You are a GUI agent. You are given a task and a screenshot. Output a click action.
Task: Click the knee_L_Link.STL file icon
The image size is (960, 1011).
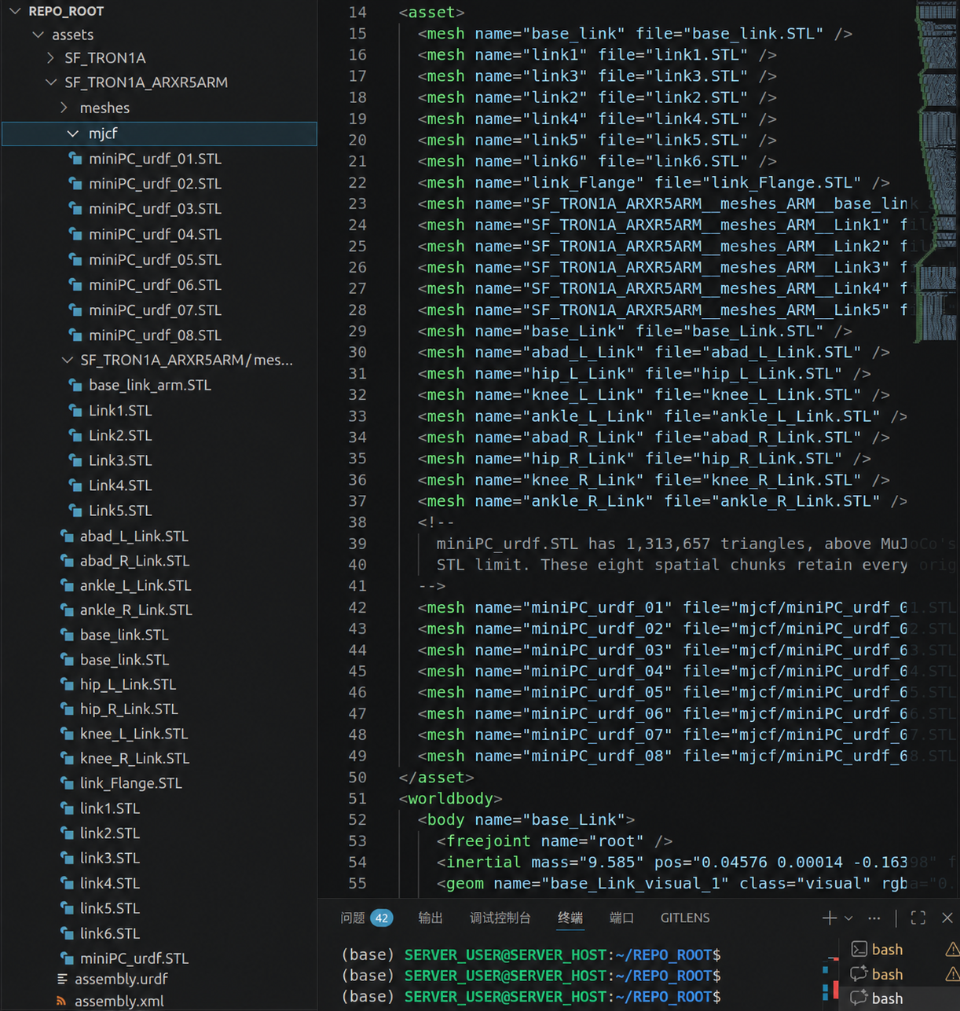pos(67,734)
